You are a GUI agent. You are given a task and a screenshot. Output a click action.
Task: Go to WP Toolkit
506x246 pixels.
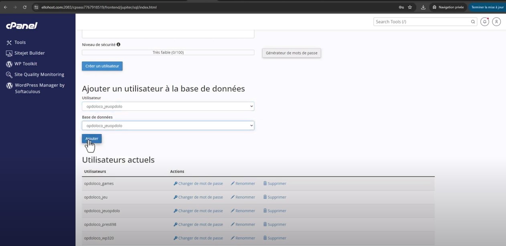(x=26, y=64)
